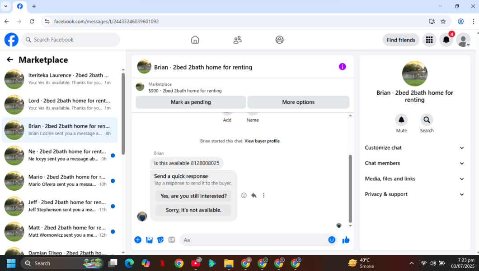Open the Home feed icon
Image resolution: width=479 pixels, height=271 pixels.
[x=195, y=40]
